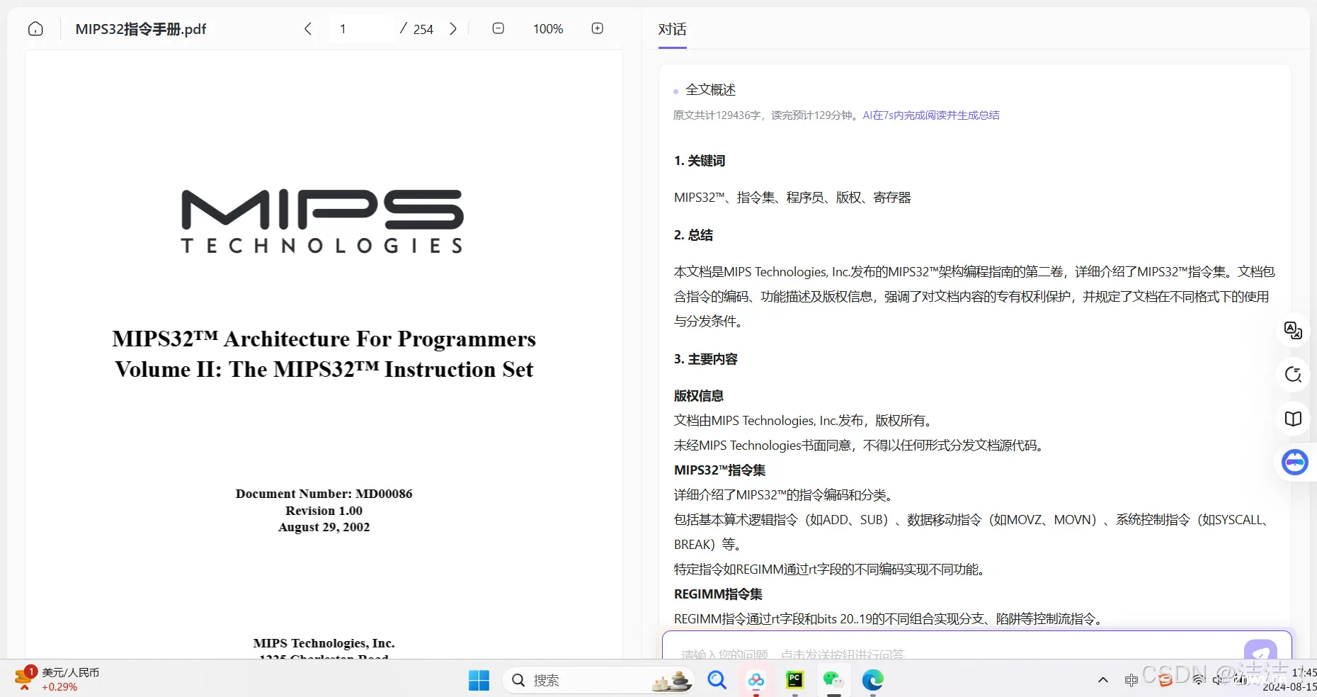Click the open-book reading icon

[x=1293, y=419]
